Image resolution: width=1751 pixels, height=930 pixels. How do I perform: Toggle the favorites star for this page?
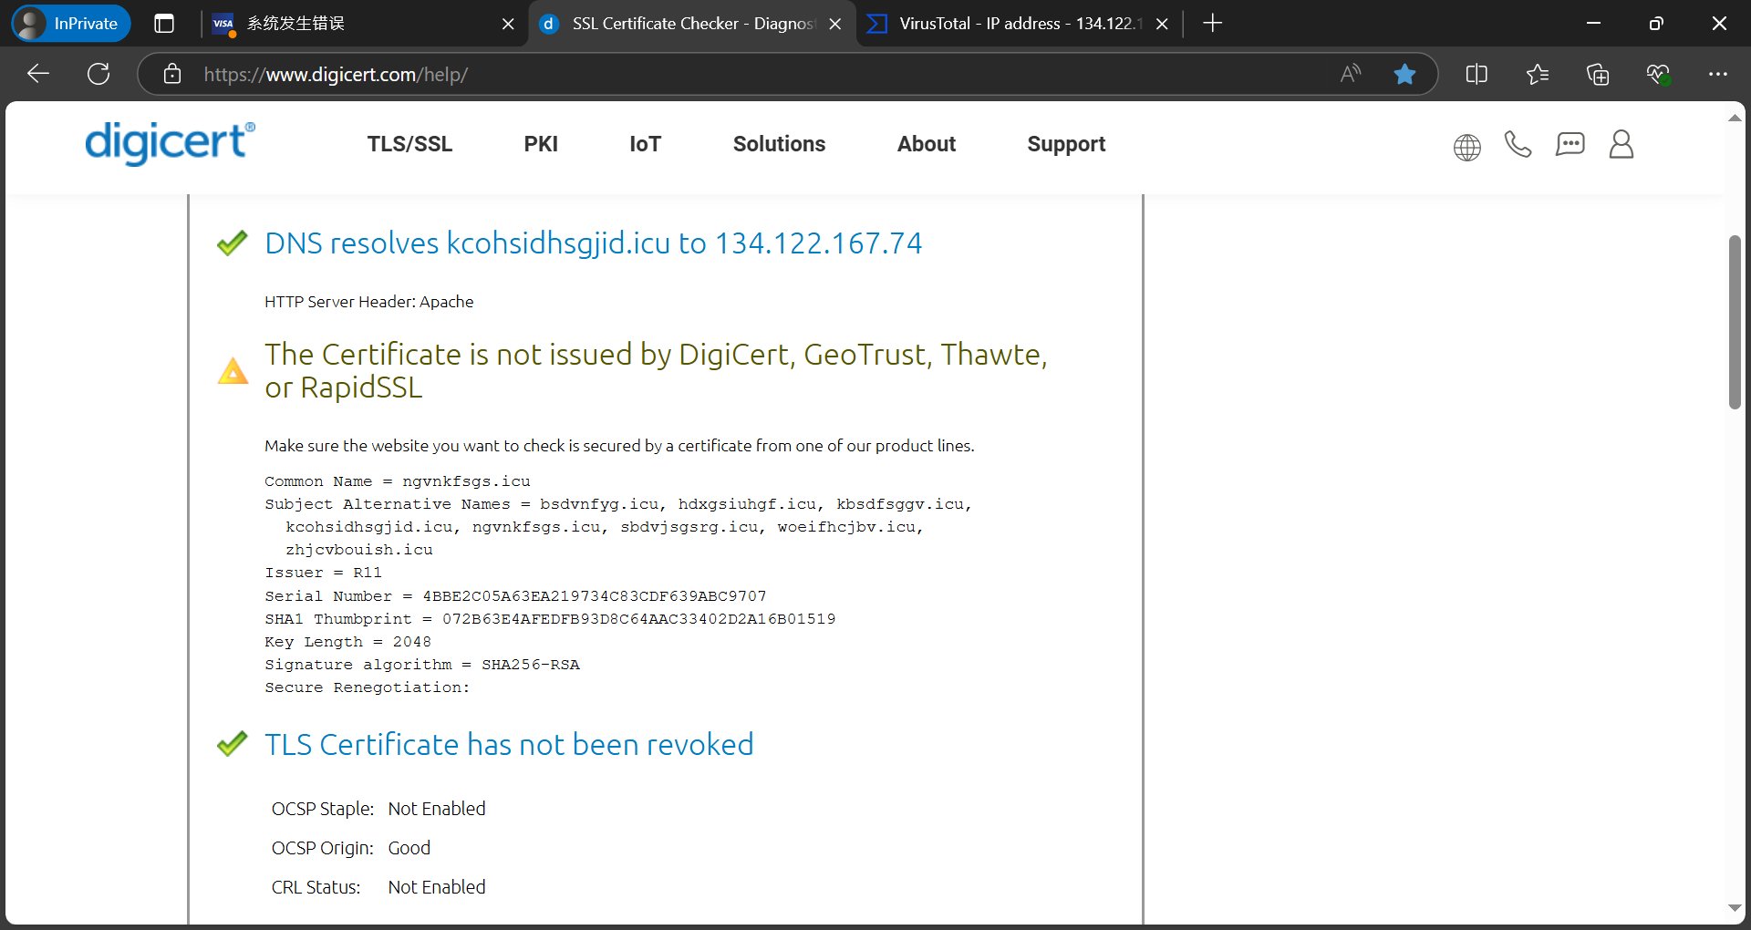(1404, 74)
